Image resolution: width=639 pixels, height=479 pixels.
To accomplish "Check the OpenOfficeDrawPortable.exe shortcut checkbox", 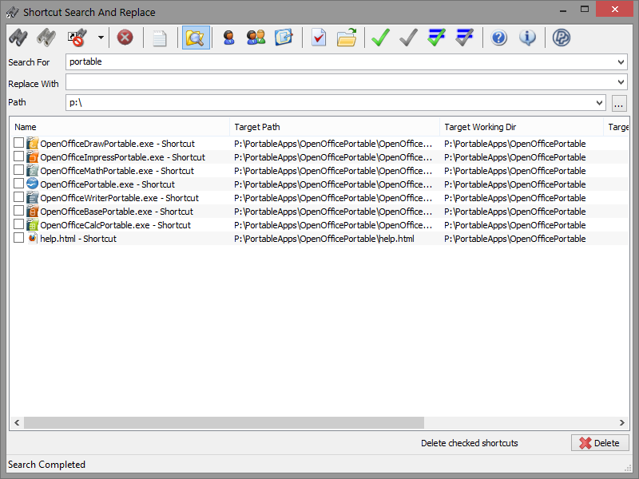I will [x=18, y=144].
